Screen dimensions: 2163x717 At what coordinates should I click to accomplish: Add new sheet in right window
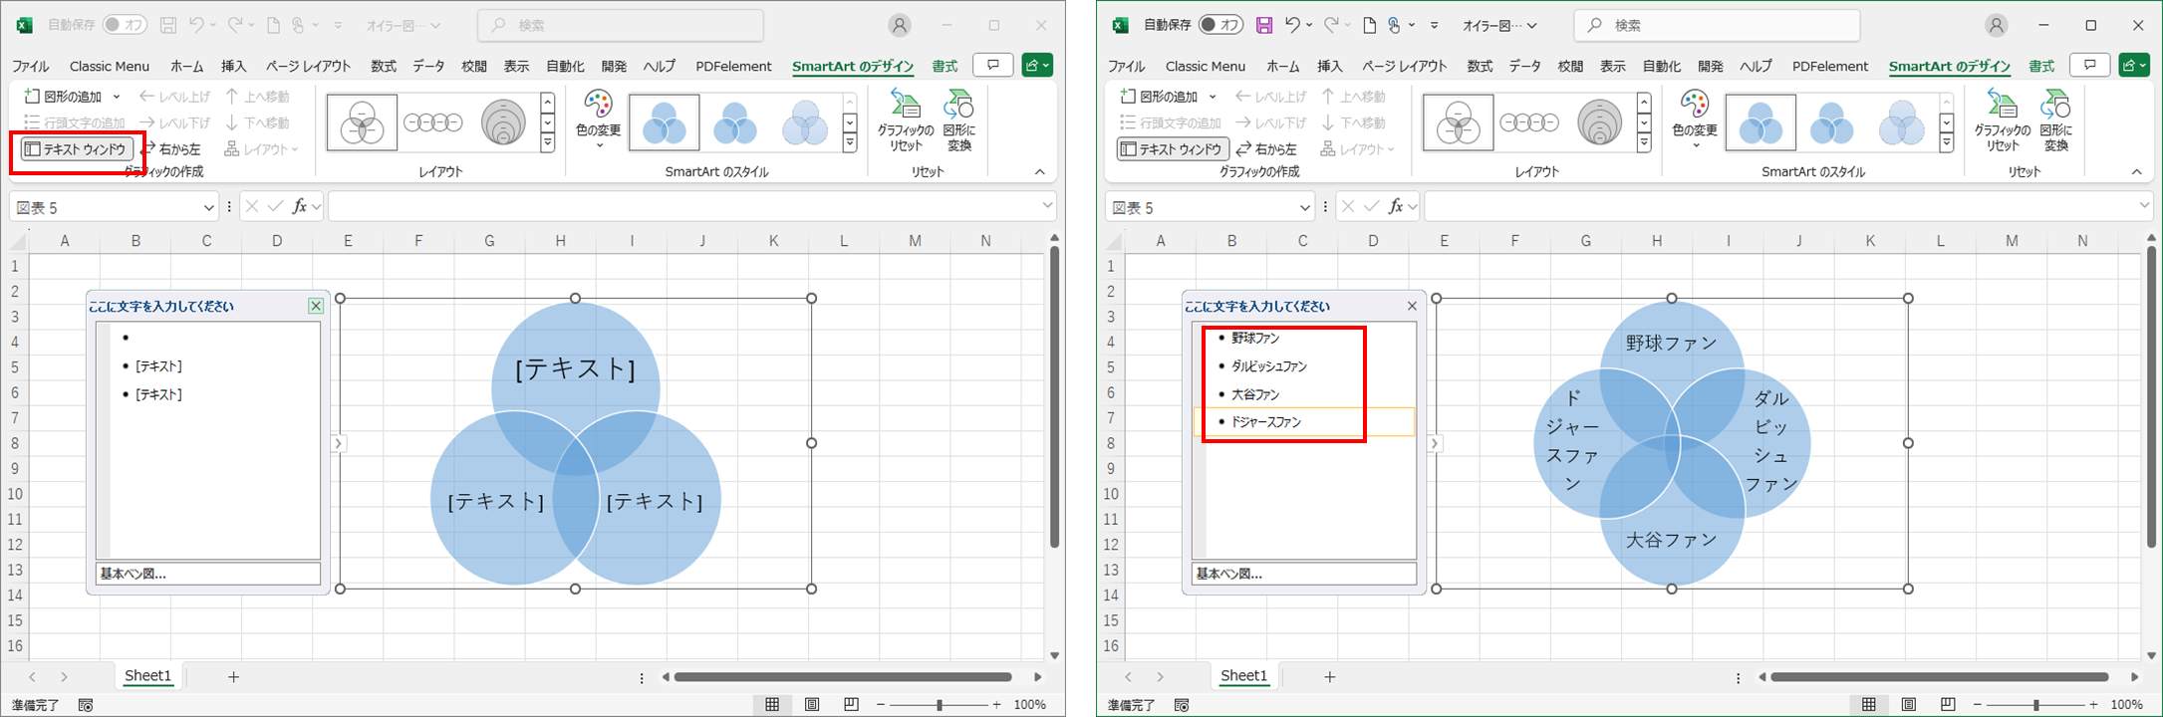1329,677
